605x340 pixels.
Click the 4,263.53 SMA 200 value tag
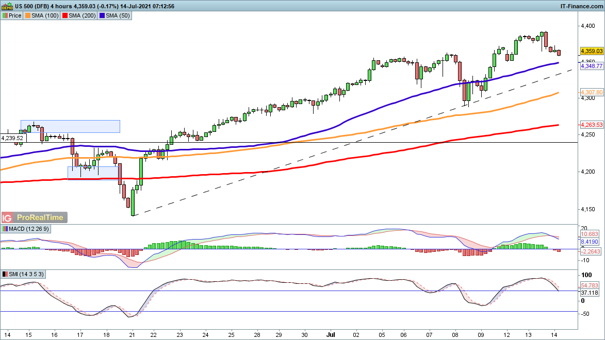(592, 125)
